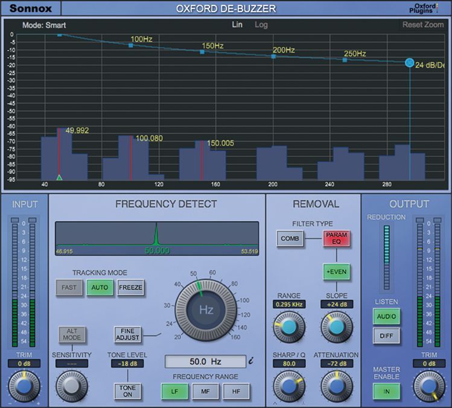Image resolution: width=452 pixels, height=408 pixels.
Task: Set tracking mode to FREEZE
Action: point(131,287)
